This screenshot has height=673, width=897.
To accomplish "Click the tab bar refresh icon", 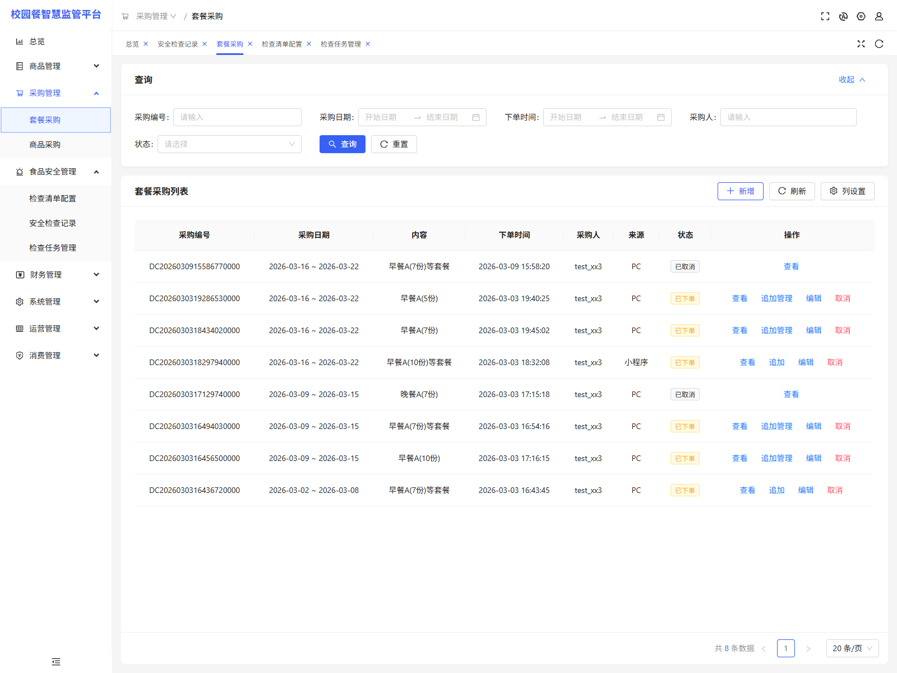I will pos(879,44).
